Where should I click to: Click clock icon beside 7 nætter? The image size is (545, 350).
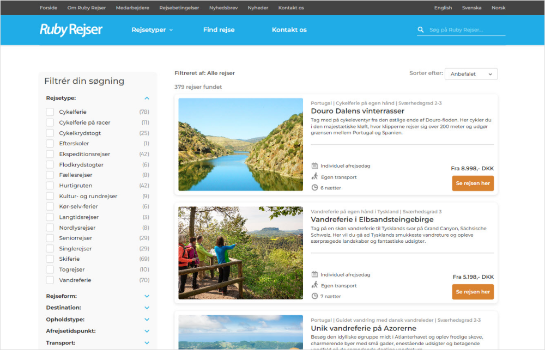pyautogui.click(x=314, y=296)
